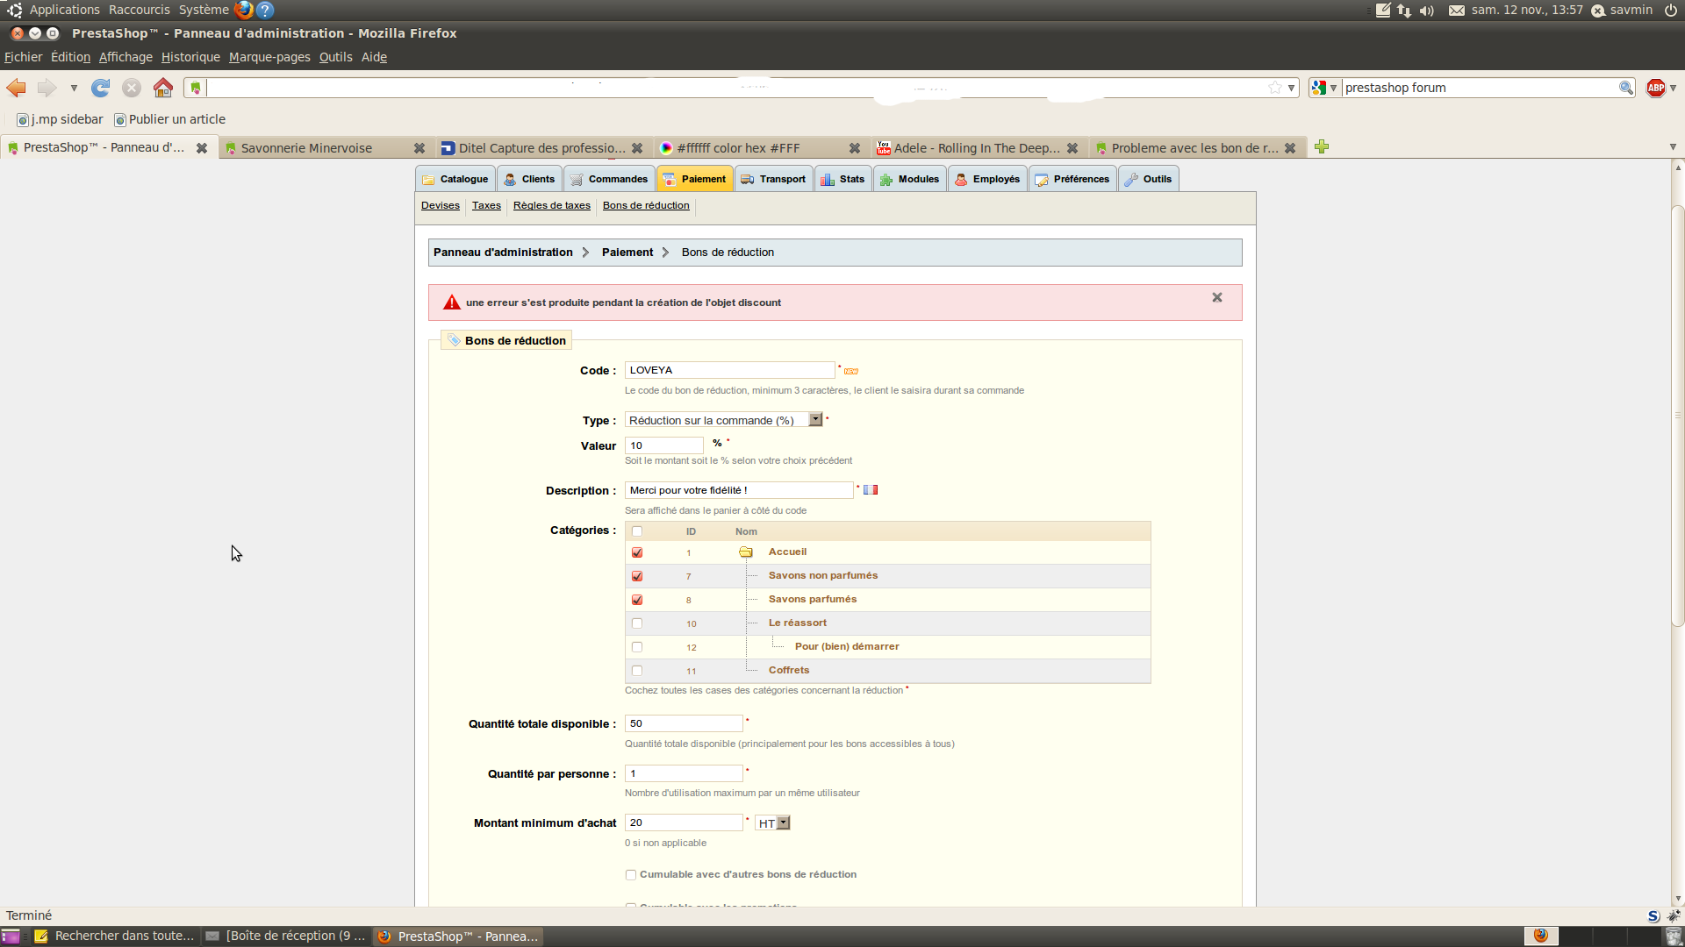Close the Savonnerie Minervoise tab

[419, 148]
